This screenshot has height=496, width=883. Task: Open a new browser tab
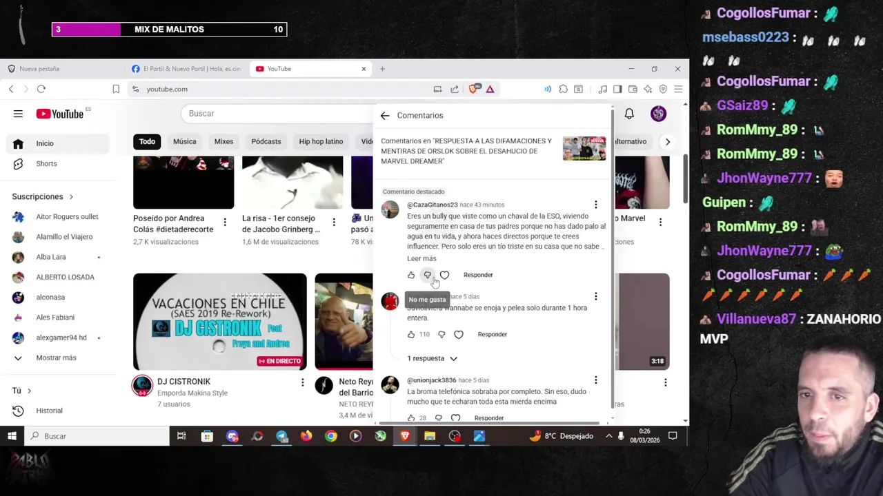tap(382, 69)
